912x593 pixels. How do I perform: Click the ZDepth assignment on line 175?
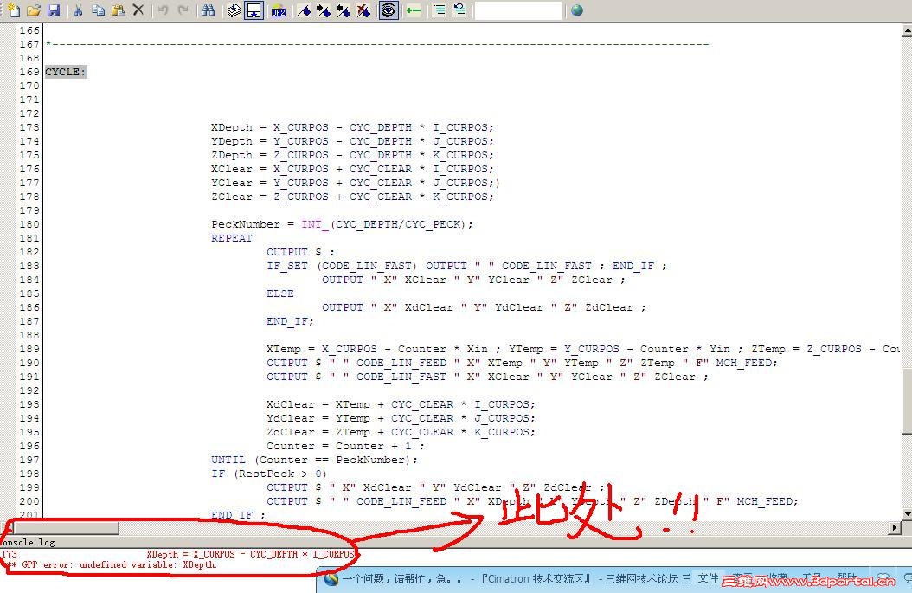click(x=352, y=155)
